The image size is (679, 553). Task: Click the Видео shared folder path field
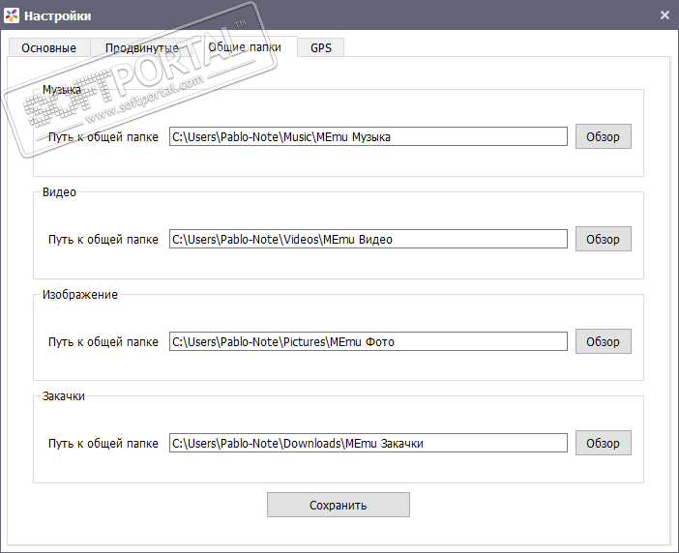(x=368, y=239)
